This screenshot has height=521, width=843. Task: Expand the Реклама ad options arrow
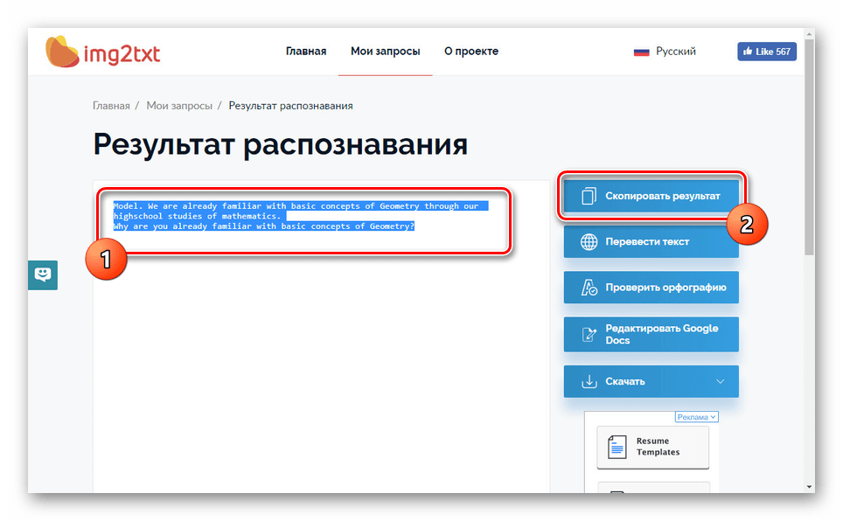pyautogui.click(x=714, y=417)
